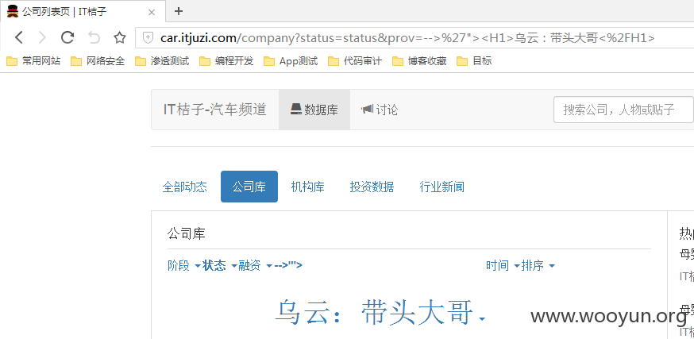Select the 公司列表页 | IT桔子 browser tab
694x339 pixels.
pyautogui.click(x=83, y=11)
